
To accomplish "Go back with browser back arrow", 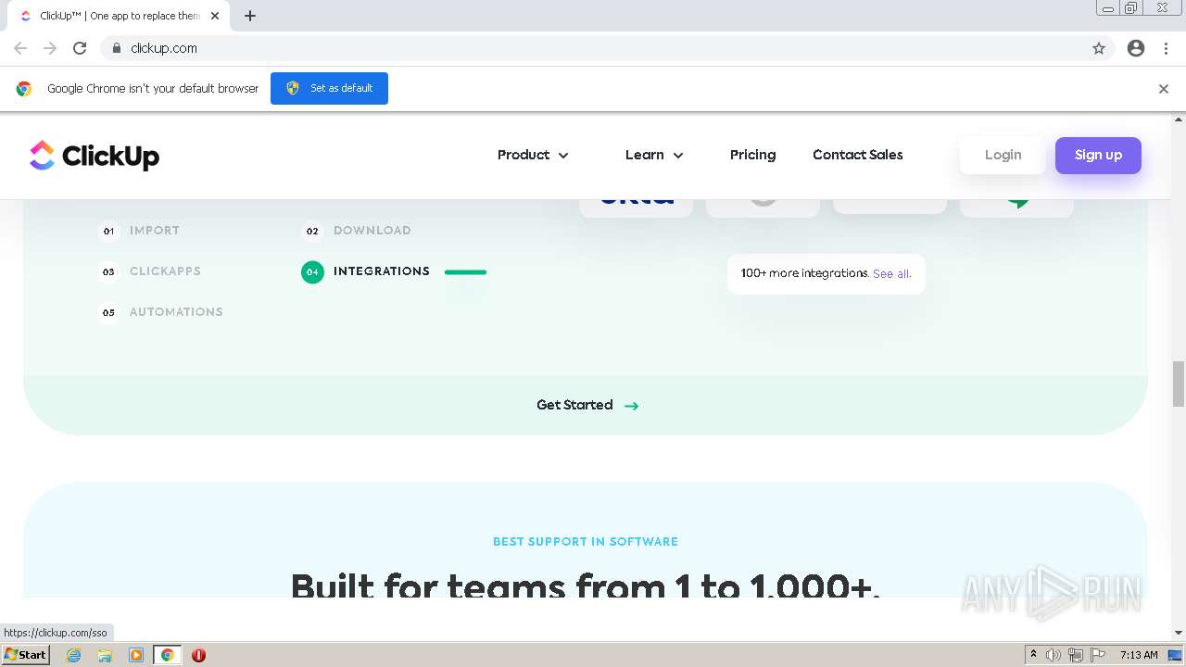I will [x=20, y=48].
